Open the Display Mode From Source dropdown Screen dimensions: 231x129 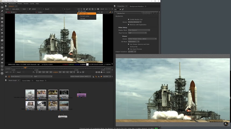(139, 30)
